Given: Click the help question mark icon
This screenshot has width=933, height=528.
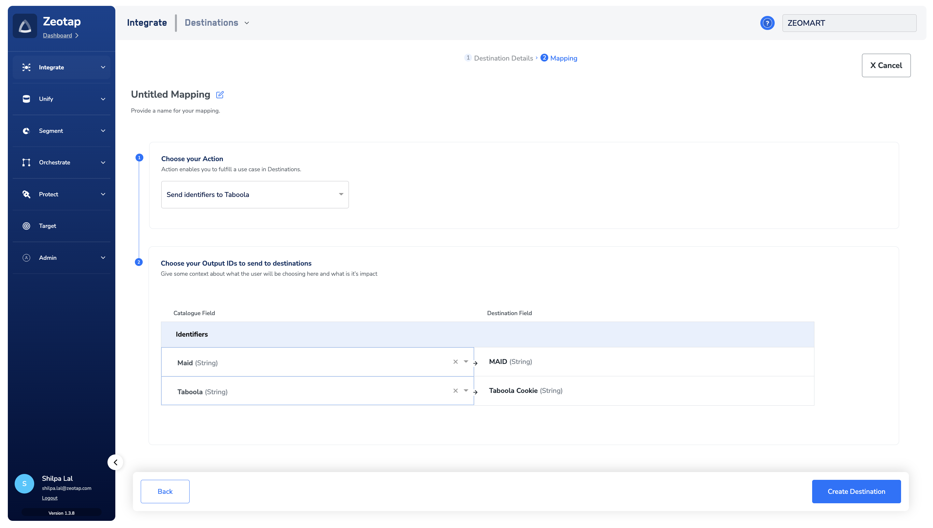Looking at the screenshot, I should coord(767,23).
